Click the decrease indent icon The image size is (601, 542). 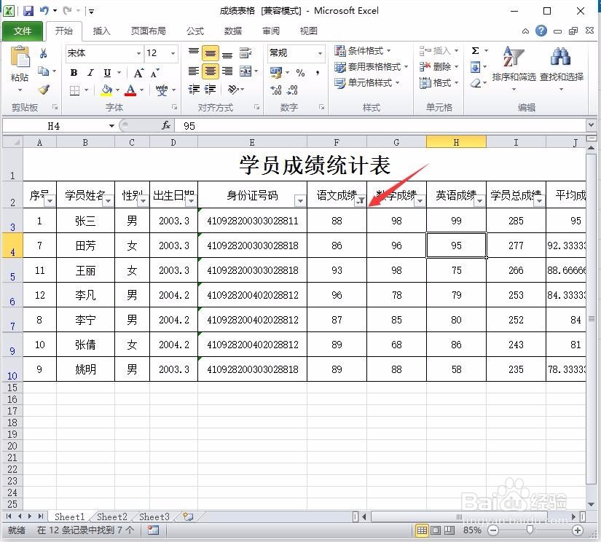pos(194,90)
